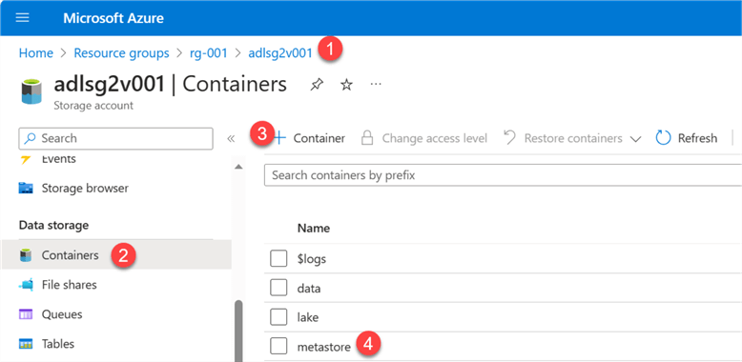This screenshot has height=362, width=742.
Task: Open the more options ellipsis menu
Action: [x=376, y=84]
